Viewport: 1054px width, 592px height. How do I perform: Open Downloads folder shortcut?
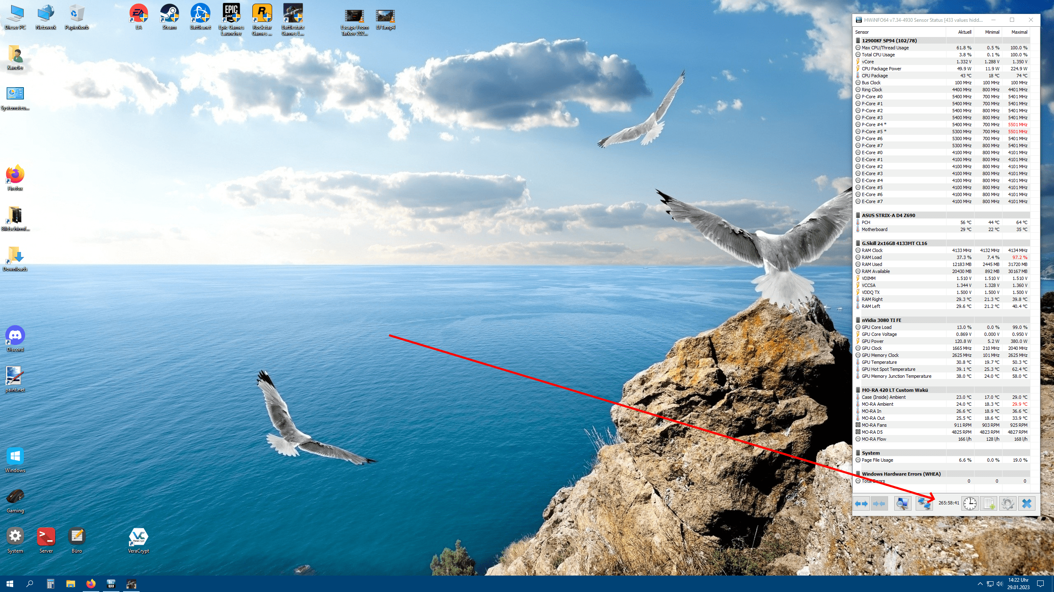[x=15, y=259]
